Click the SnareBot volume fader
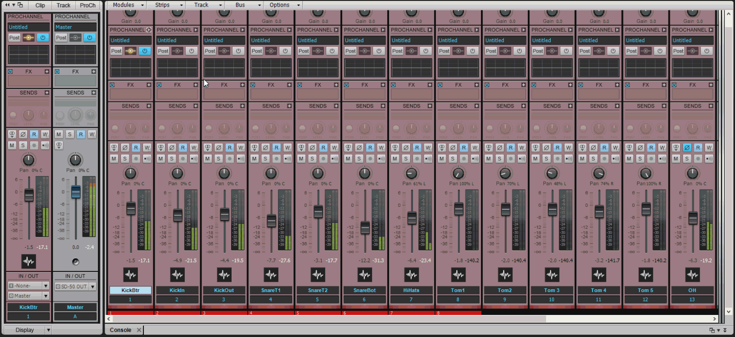The height and width of the screenshot is (337, 735). (365, 228)
